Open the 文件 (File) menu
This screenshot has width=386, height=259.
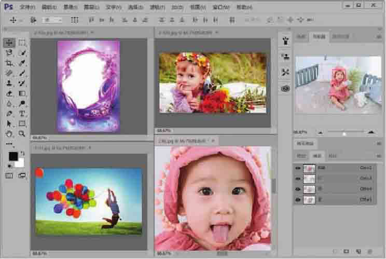coord(27,7)
